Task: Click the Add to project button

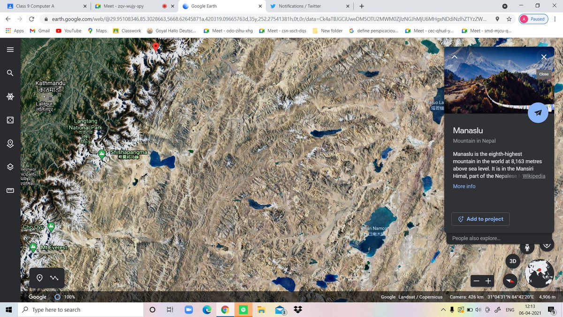Action: coord(480,219)
